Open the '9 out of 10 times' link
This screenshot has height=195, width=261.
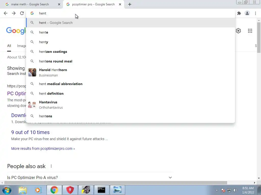(30, 132)
